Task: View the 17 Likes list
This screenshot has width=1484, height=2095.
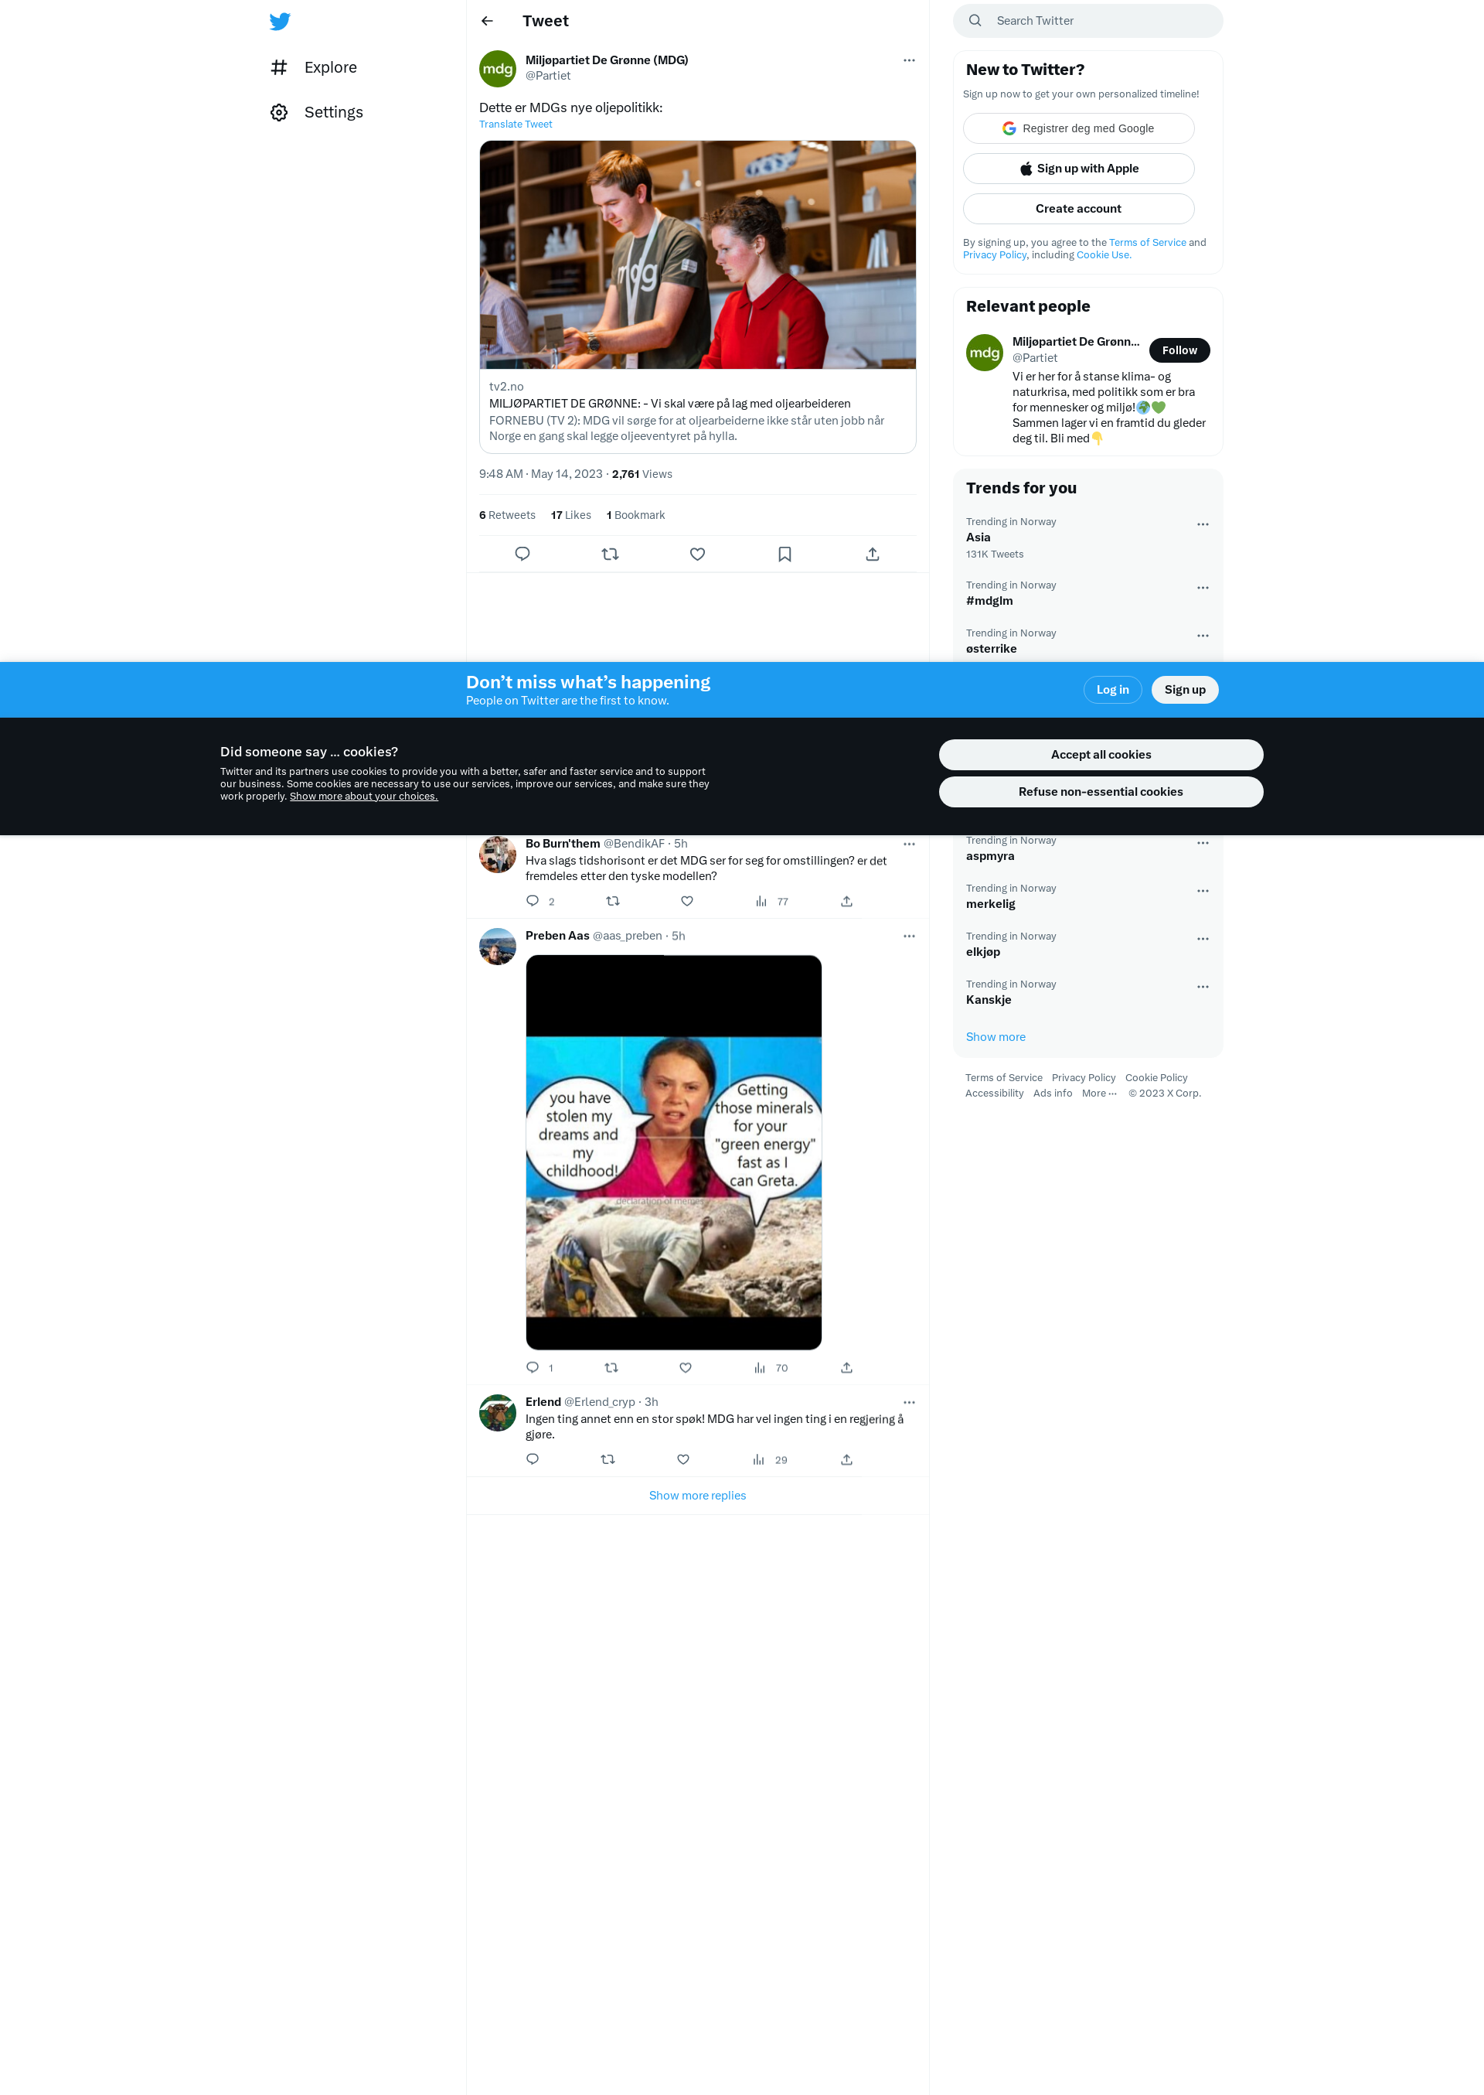Action: (x=571, y=516)
